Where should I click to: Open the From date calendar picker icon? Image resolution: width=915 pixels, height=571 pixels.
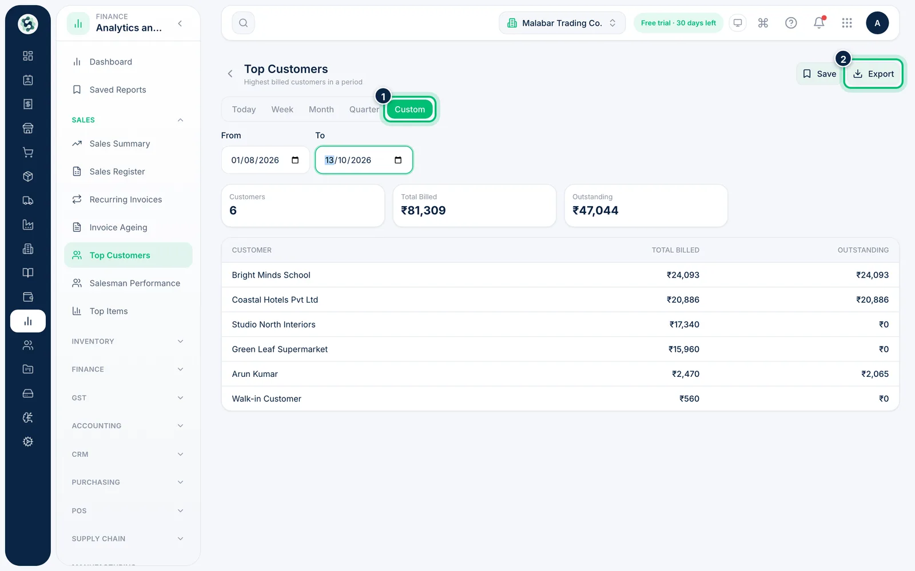tap(295, 160)
